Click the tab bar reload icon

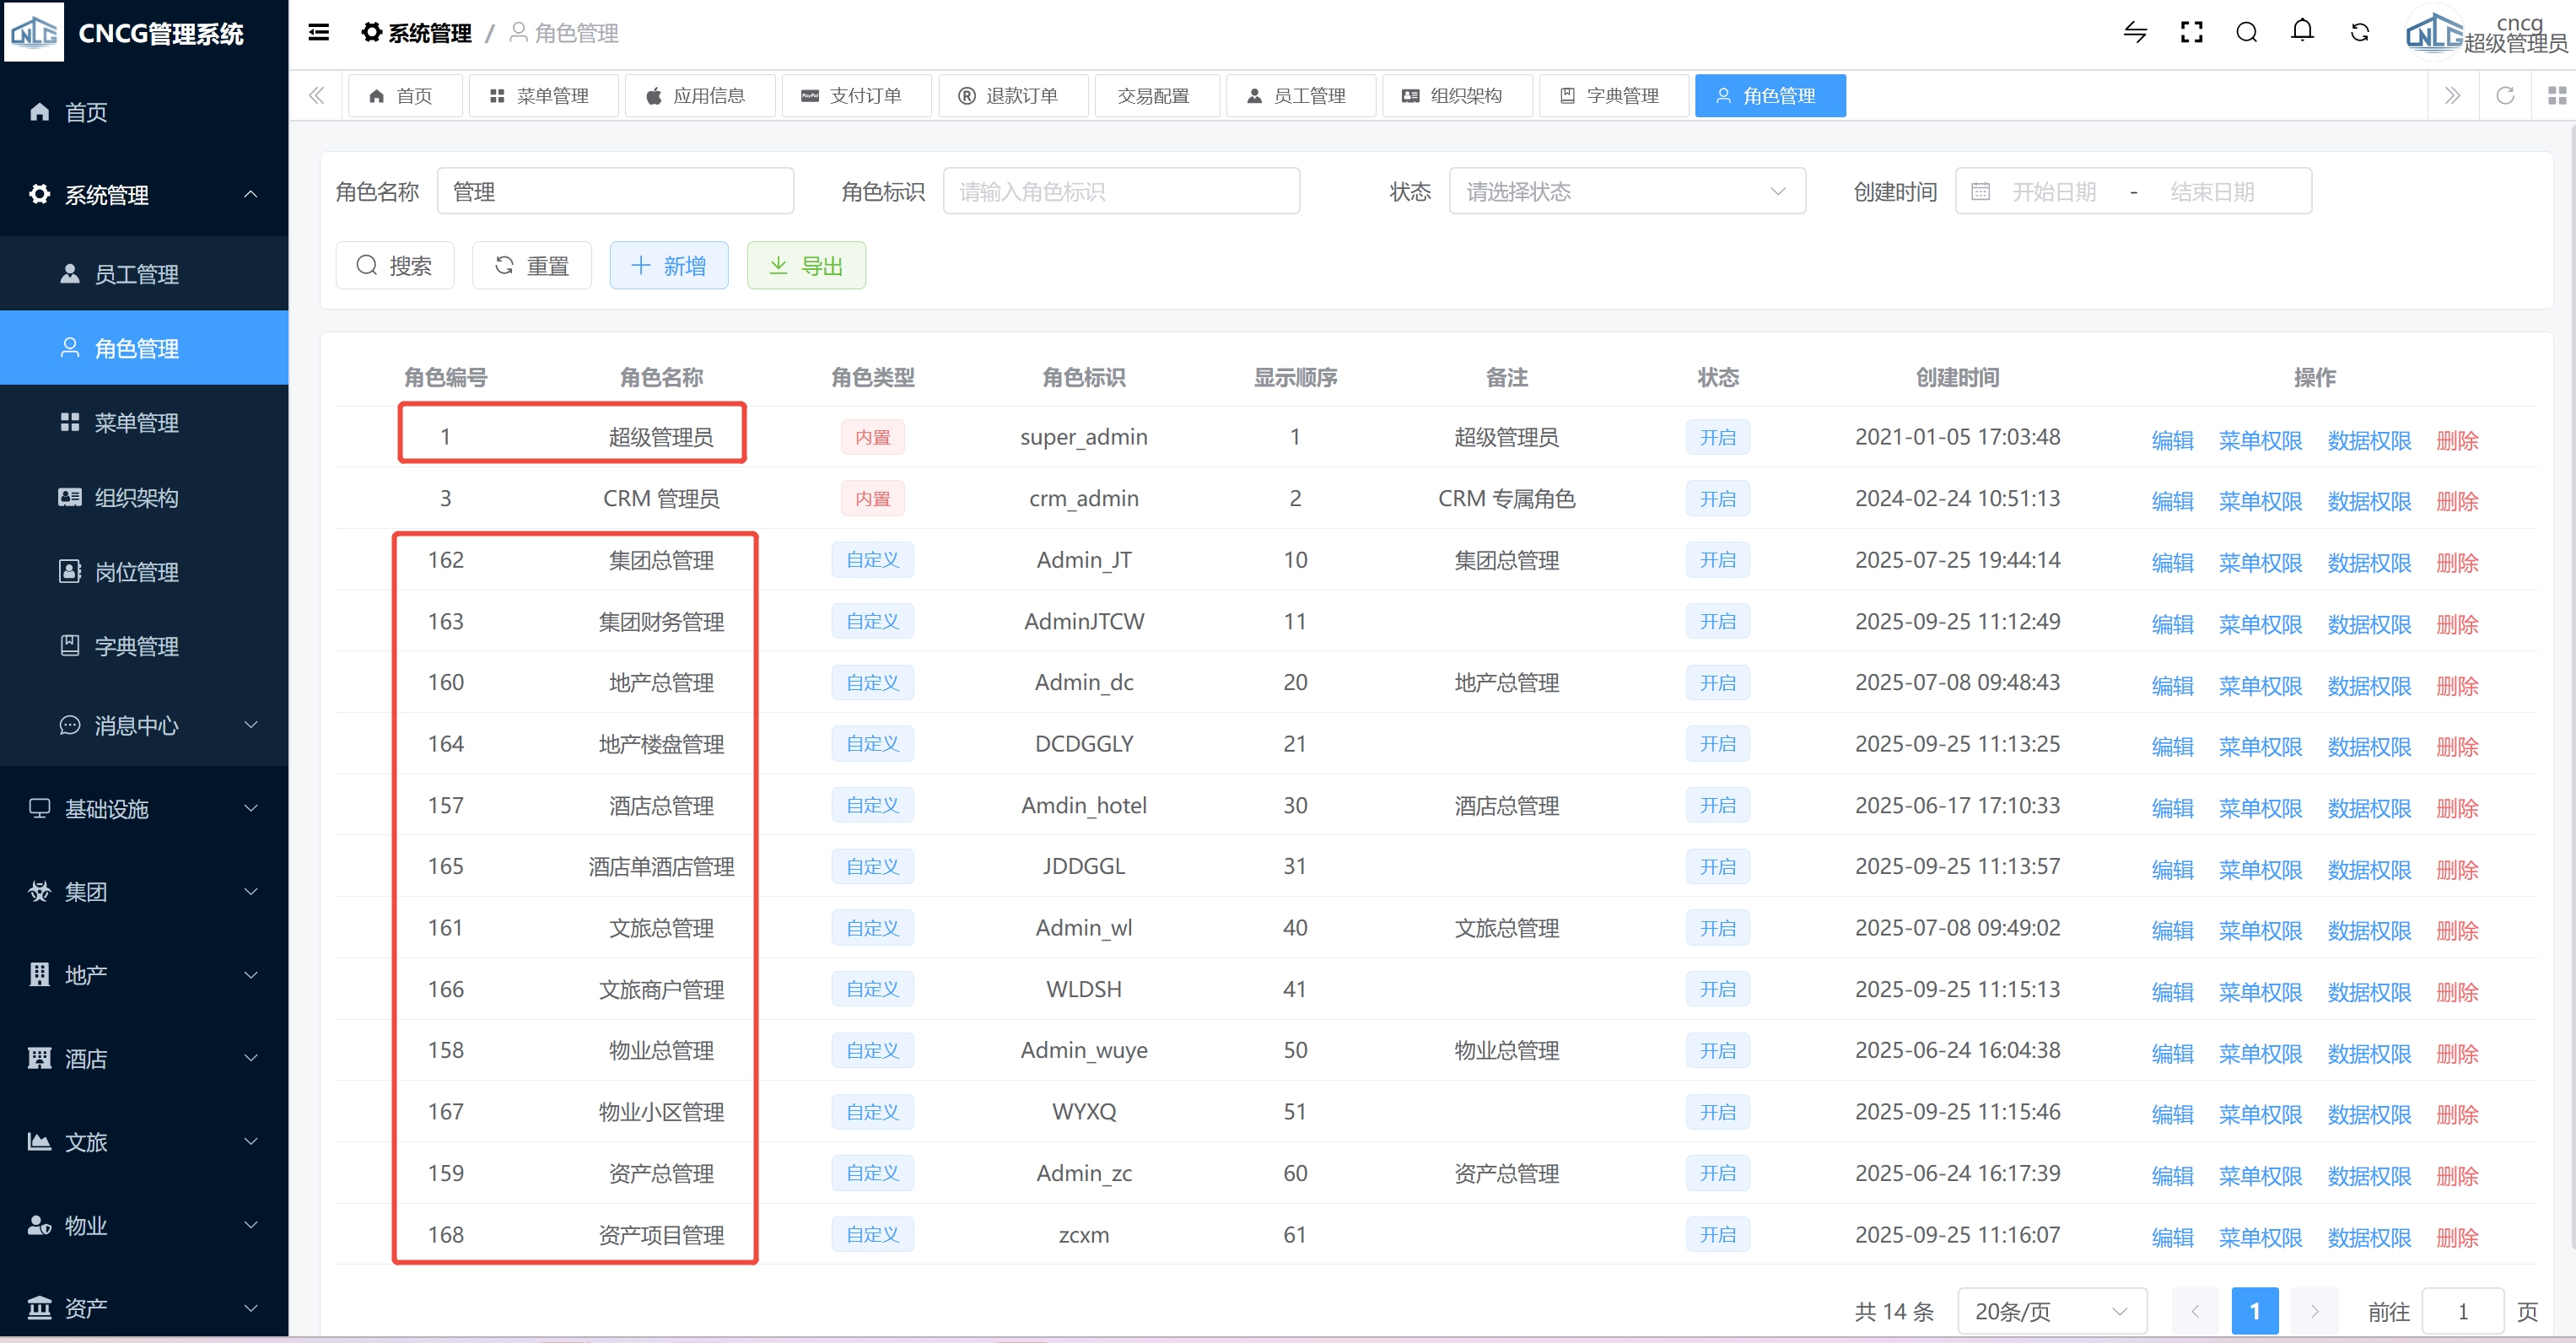2504,96
